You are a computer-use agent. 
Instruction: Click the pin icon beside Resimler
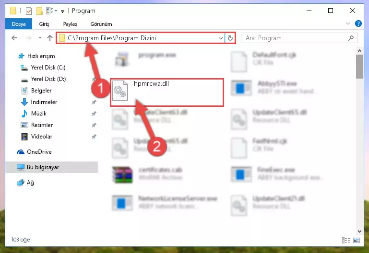pyautogui.click(x=94, y=125)
